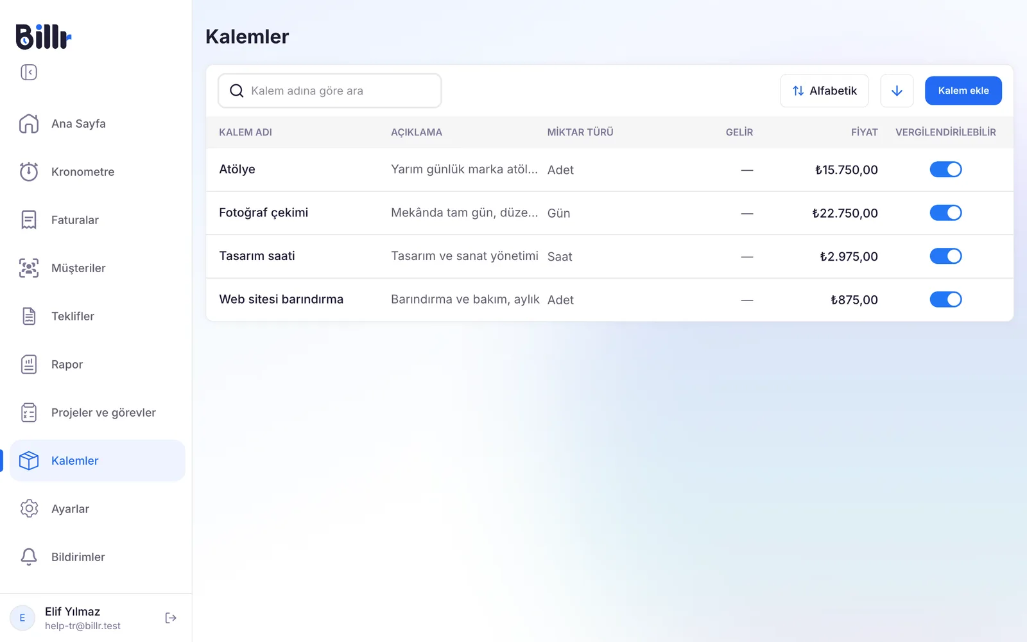Viewport: 1027px width, 642px height.
Task: Open Teklifler from the sidebar
Action: (98, 316)
